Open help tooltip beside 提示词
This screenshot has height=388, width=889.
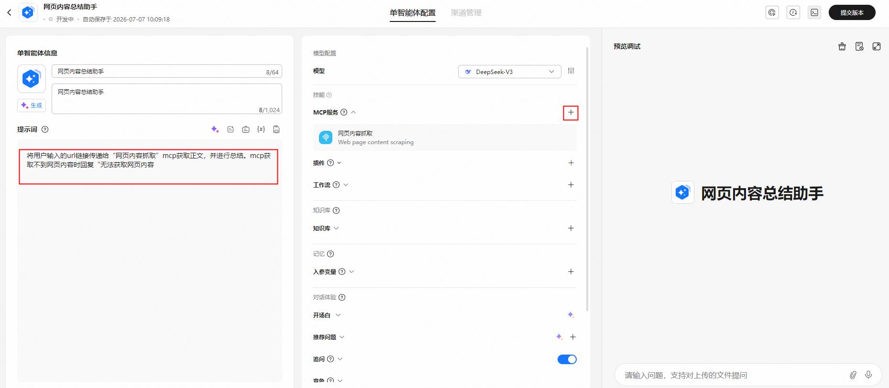[x=45, y=129]
